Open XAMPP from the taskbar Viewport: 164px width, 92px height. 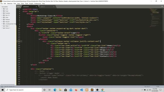pyautogui.click(x=87, y=90)
